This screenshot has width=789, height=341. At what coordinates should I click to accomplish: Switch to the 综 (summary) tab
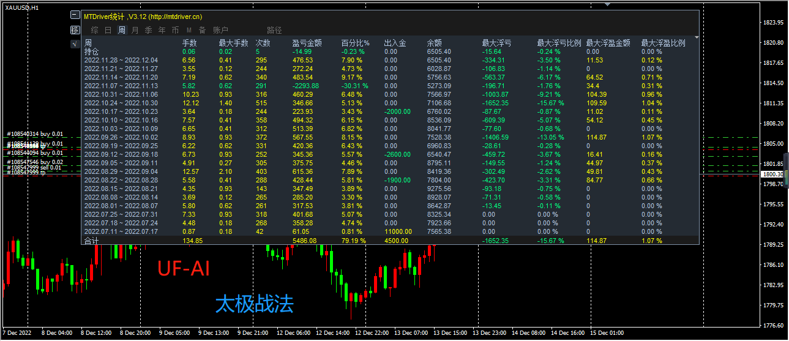(x=94, y=30)
